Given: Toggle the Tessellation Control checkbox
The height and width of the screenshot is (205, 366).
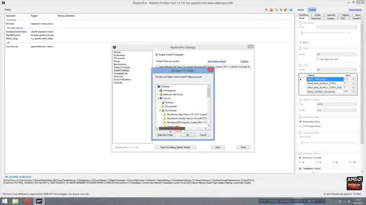Looking at the screenshot, I should coord(300,169).
